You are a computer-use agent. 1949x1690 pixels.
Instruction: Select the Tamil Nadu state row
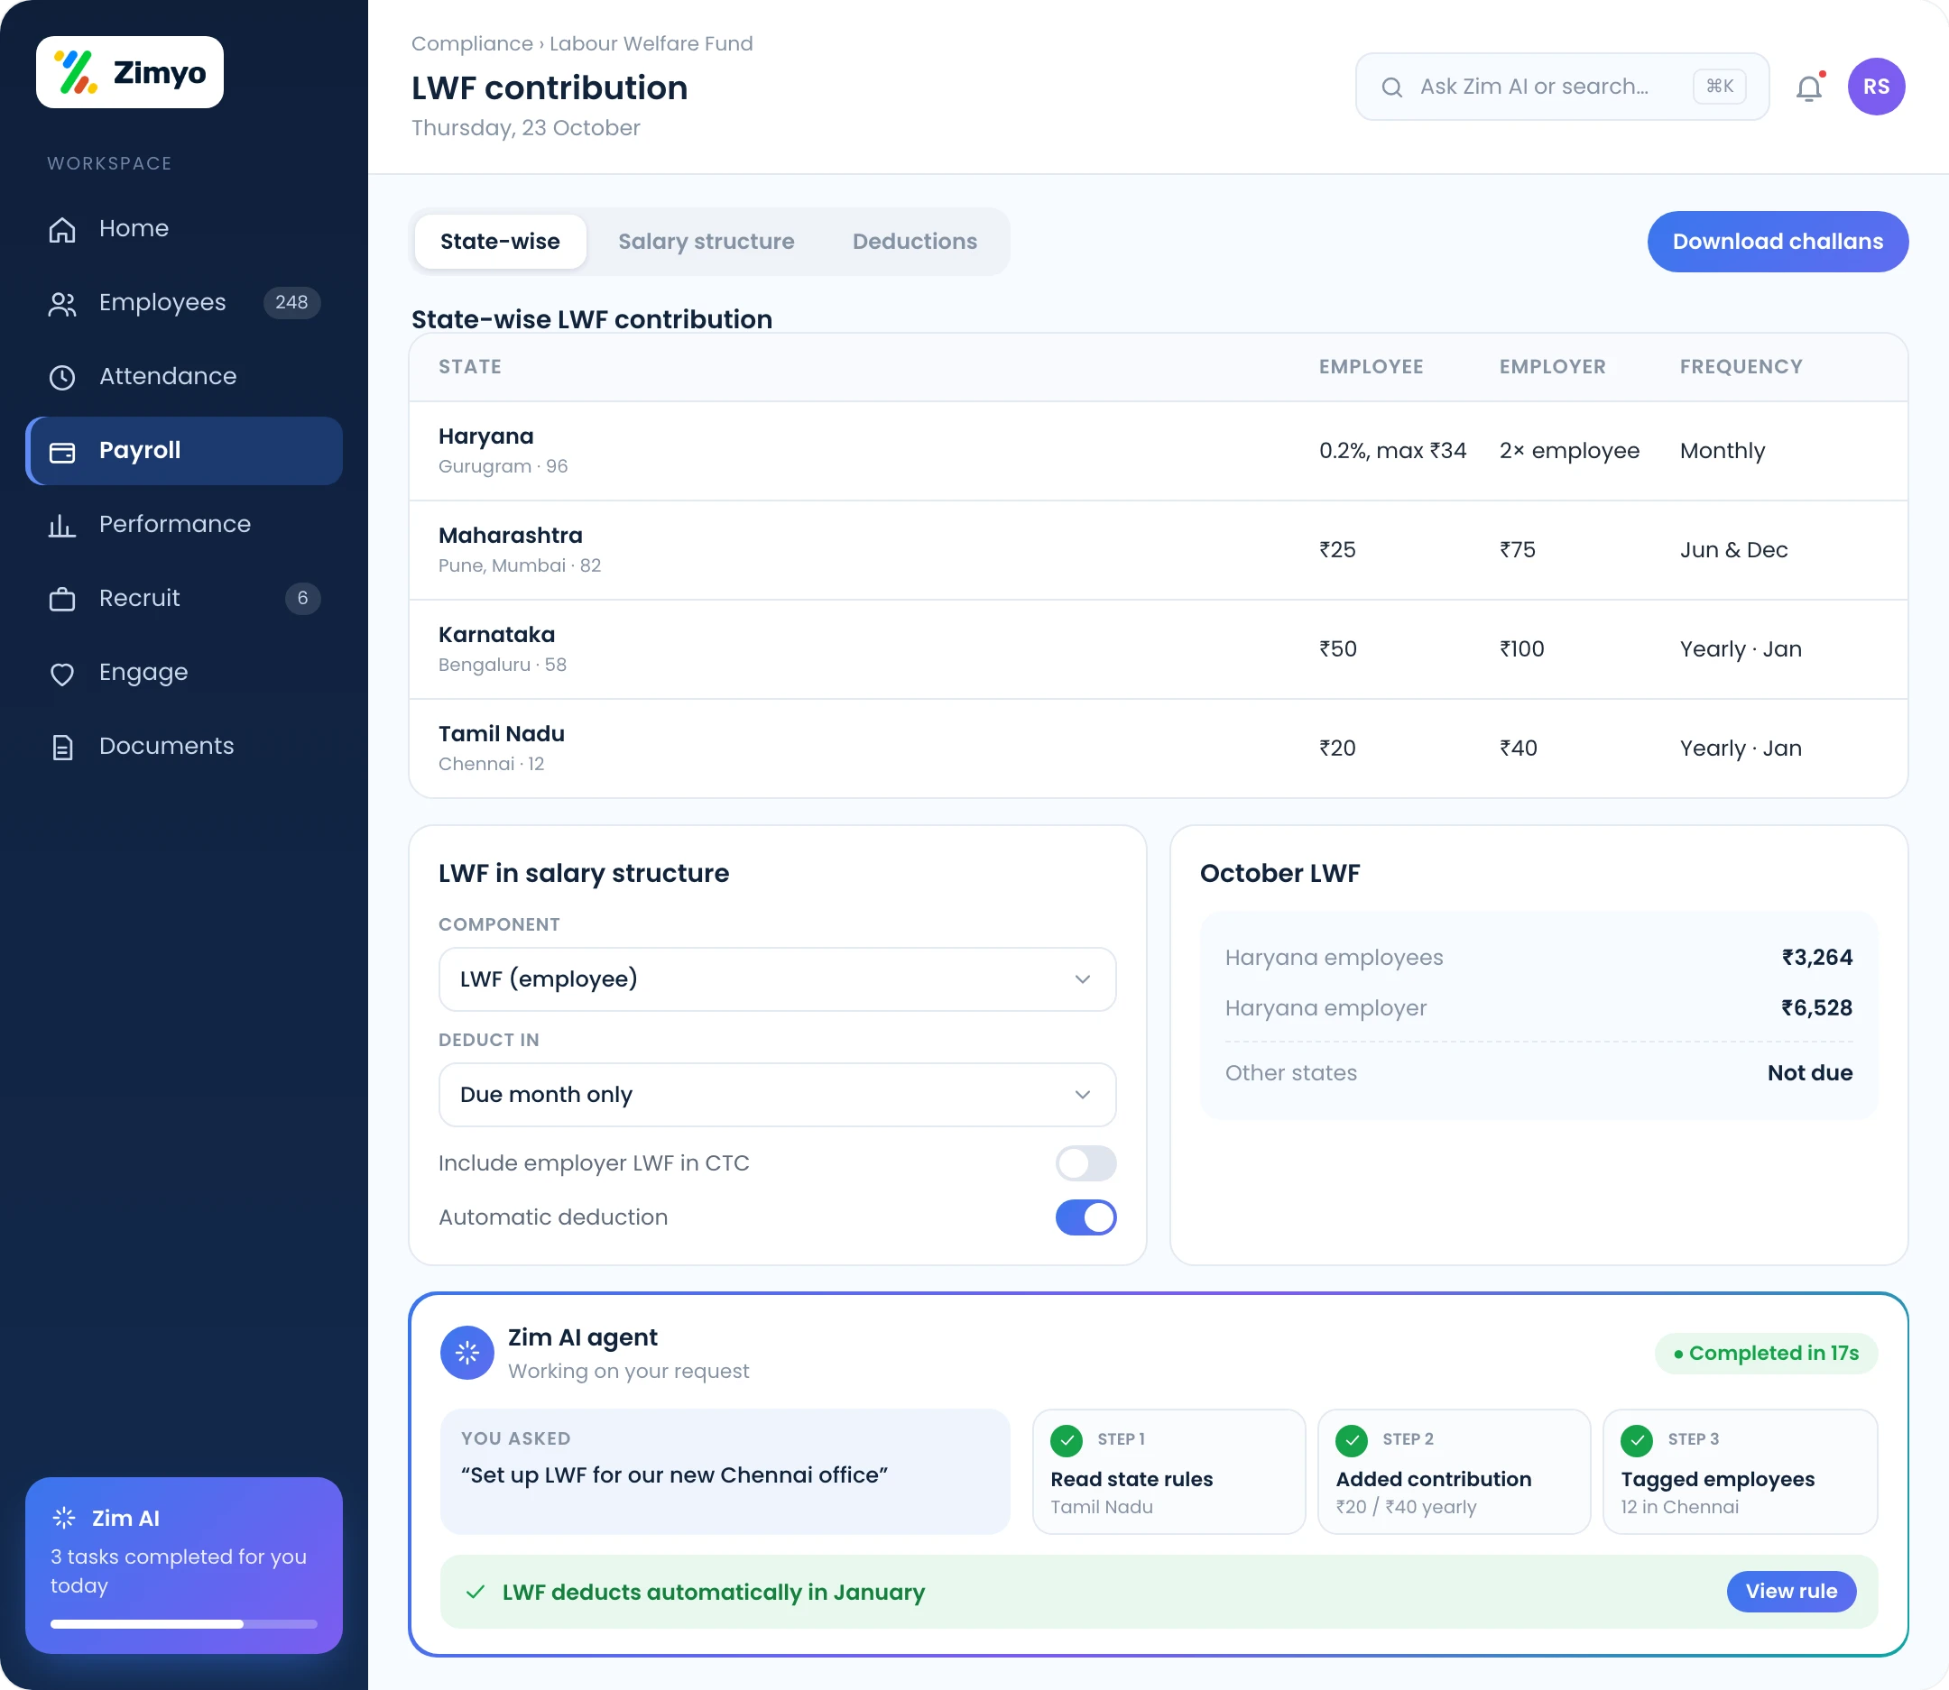click(x=1158, y=749)
